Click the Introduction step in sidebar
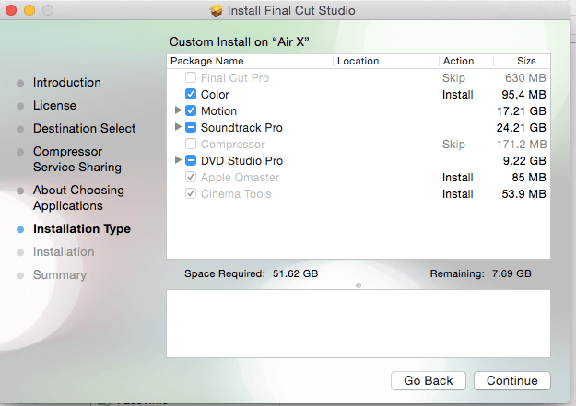This screenshot has height=406, width=576. 66,83
